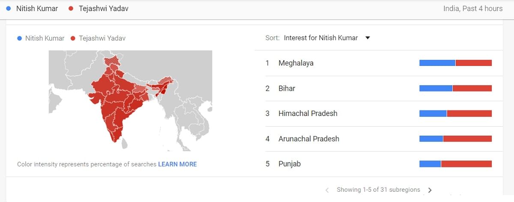
Task: Click blue Nitish Kumar dot in header
Action: coord(9,9)
